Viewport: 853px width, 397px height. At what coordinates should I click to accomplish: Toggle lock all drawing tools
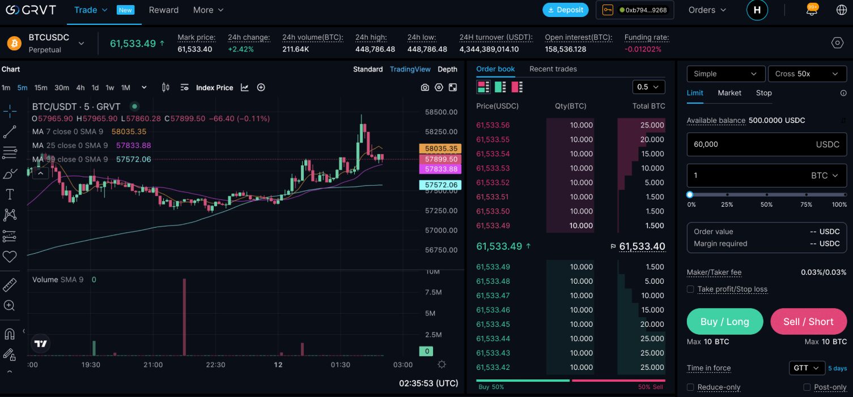10,355
